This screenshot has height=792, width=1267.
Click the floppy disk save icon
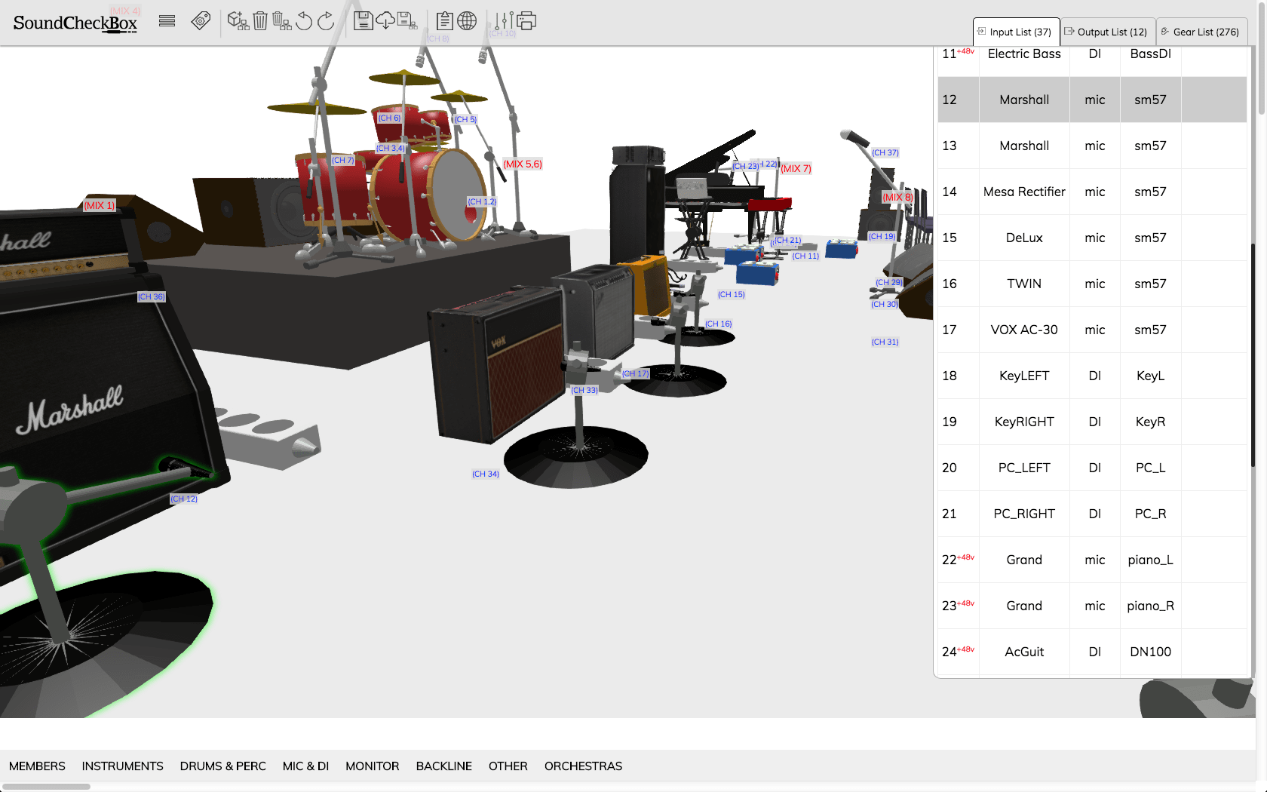point(363,21)
